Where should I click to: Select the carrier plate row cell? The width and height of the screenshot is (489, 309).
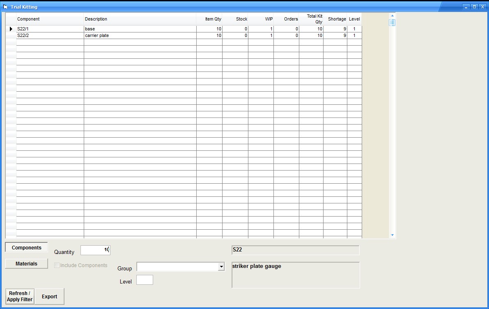coord(140,36)
